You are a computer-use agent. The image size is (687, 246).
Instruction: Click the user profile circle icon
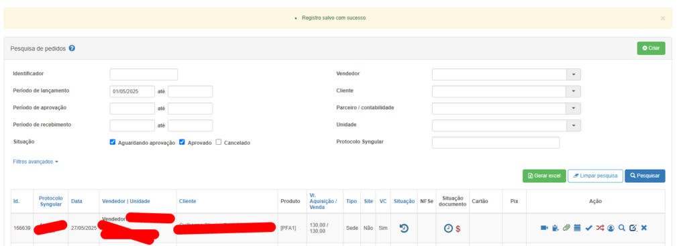pos(611,228)
